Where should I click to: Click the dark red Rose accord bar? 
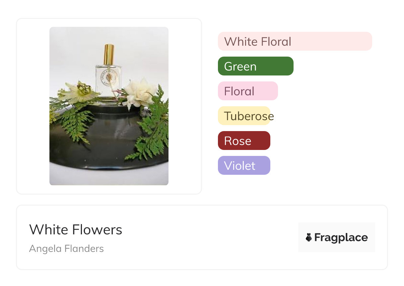pyautogui.click(x=244, y=141)
